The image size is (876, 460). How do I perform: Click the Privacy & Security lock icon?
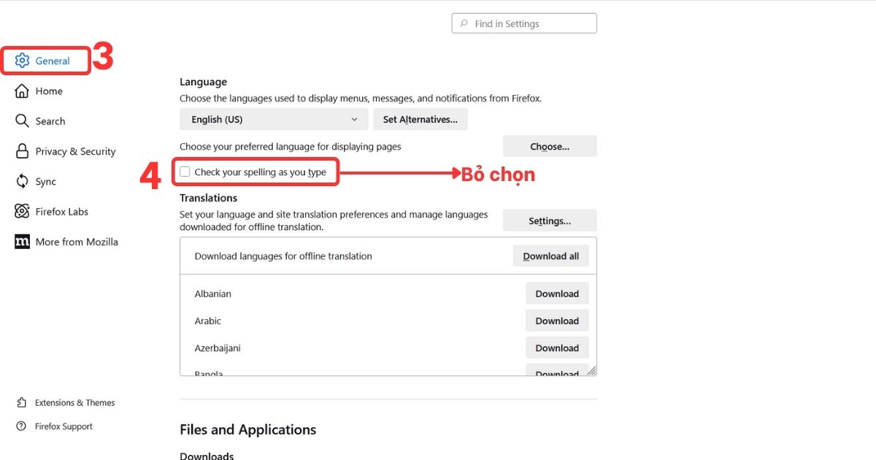coord(22,151)
